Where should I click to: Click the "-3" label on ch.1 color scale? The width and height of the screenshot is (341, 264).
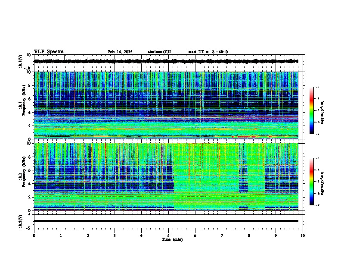tap(318, 87)
